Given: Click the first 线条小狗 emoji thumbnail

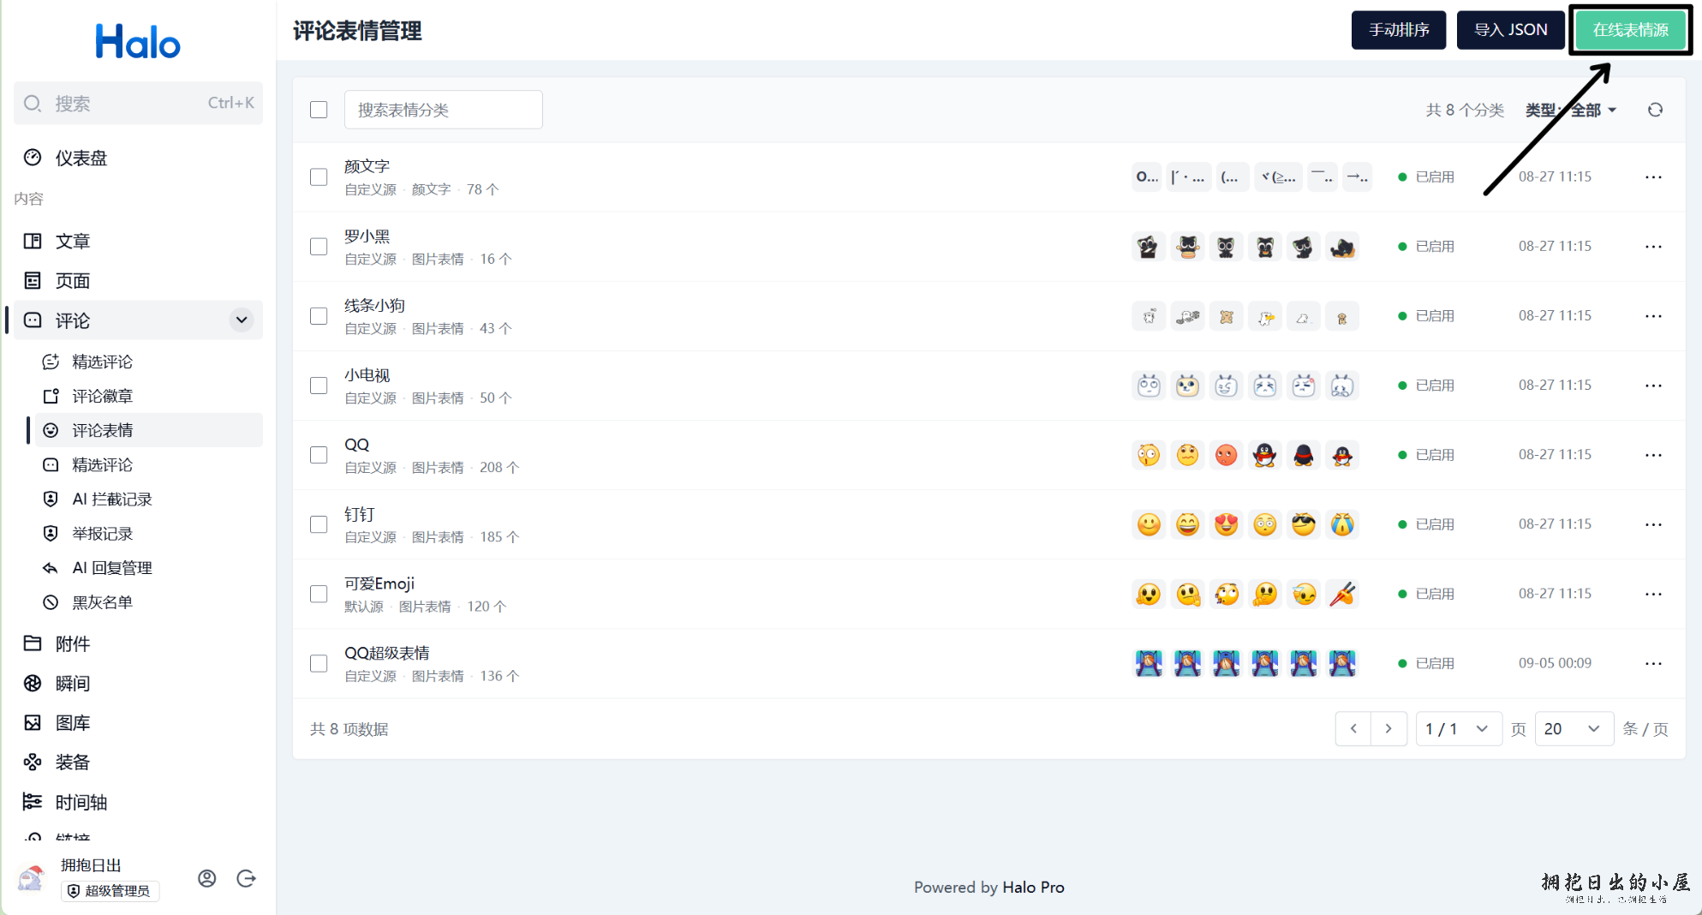Looking at the screenshot, I should click(1148, 316).
